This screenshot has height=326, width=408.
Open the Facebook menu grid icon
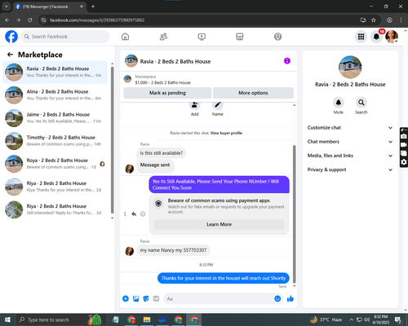[361, 37]
